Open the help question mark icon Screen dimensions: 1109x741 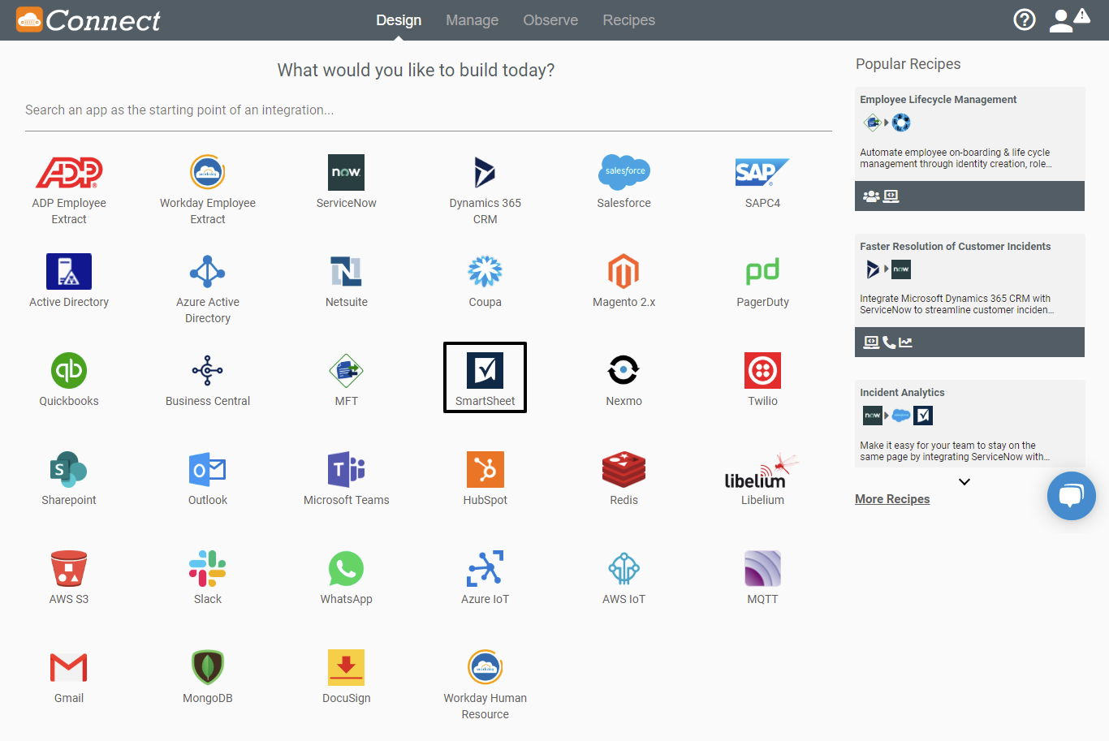tap(1025, 19)
